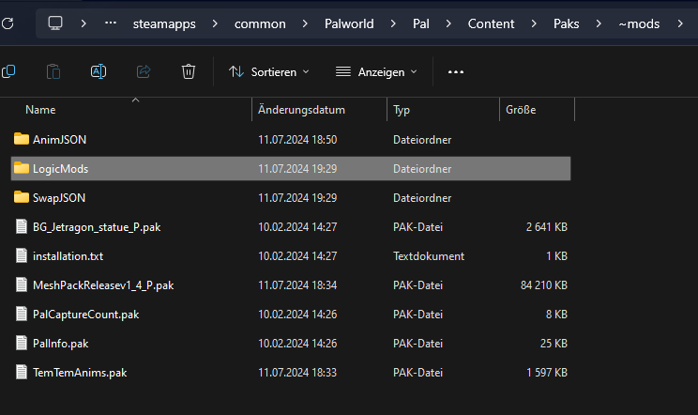Click the Delete trash can icon

[189, 71]
